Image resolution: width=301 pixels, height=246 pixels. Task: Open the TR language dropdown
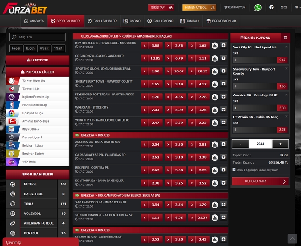297,7
